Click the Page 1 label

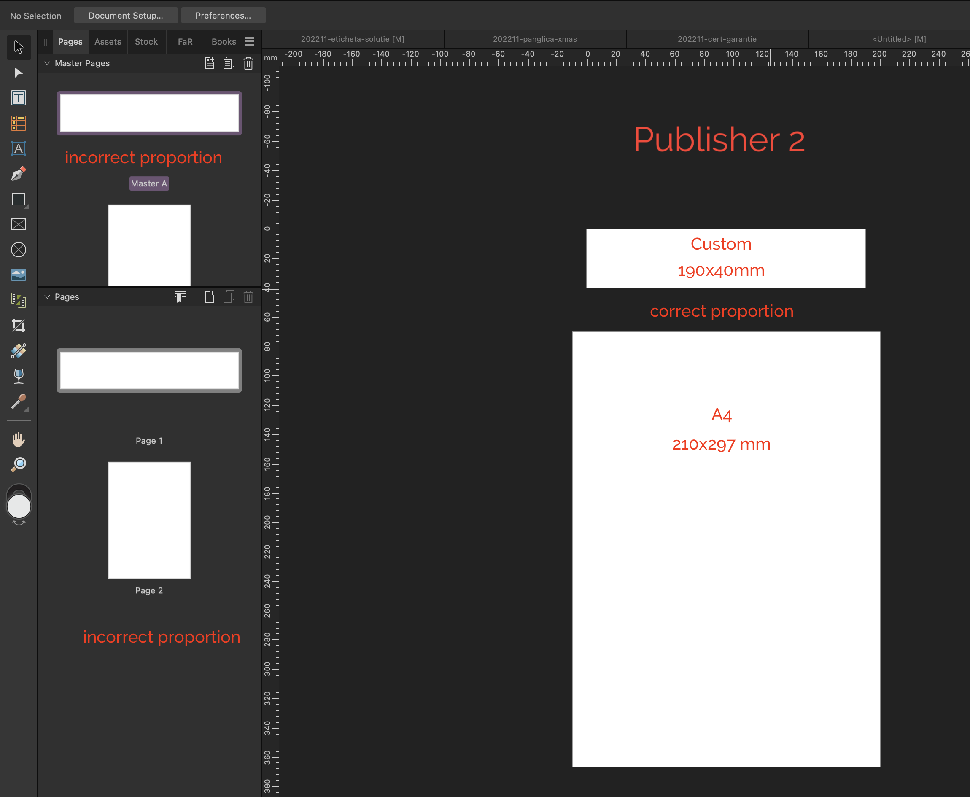point(149,441)
